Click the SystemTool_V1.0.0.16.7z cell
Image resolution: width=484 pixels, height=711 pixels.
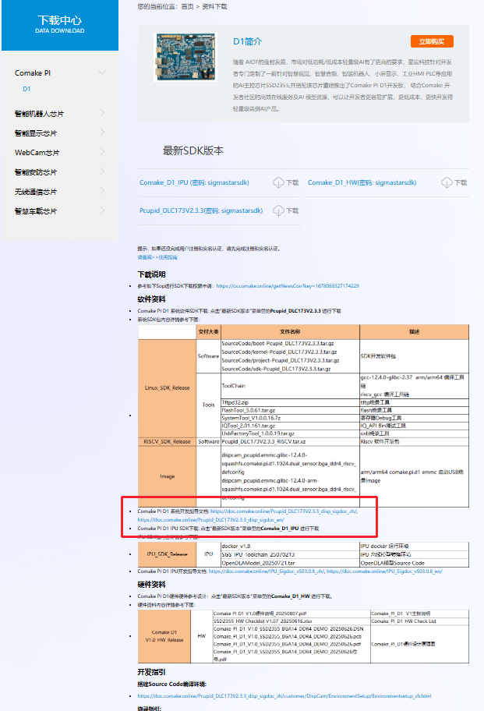[290, 418]
